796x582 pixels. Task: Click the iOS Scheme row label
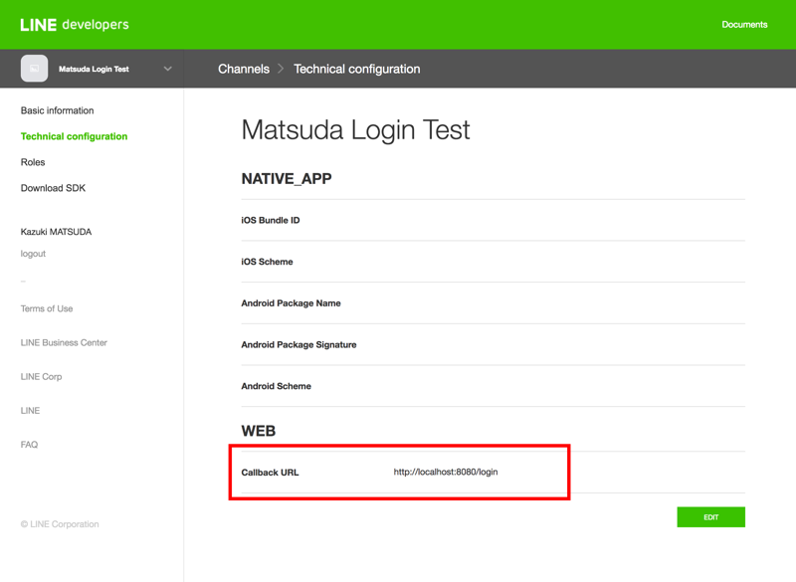tap(267, 262)
